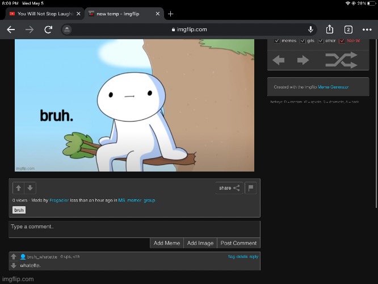Upvote the bruh meme image
378x284 pixels.
(x=18, y=188)
